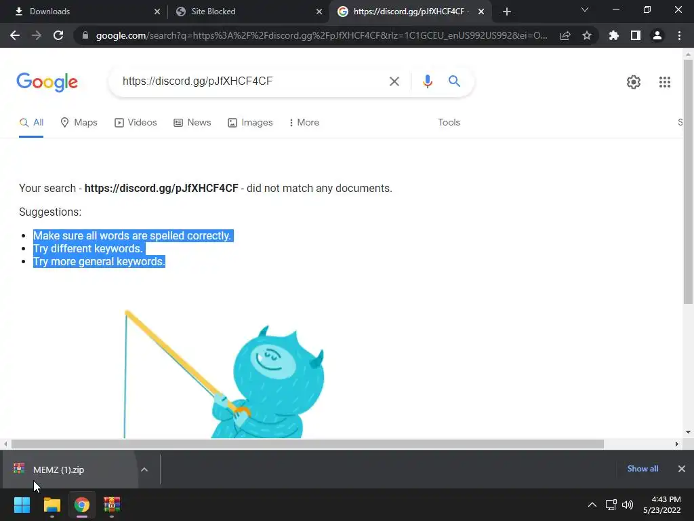Click Show all downloads
The width and height of the screenshot is (694, 521).
(x=642, y=469)
